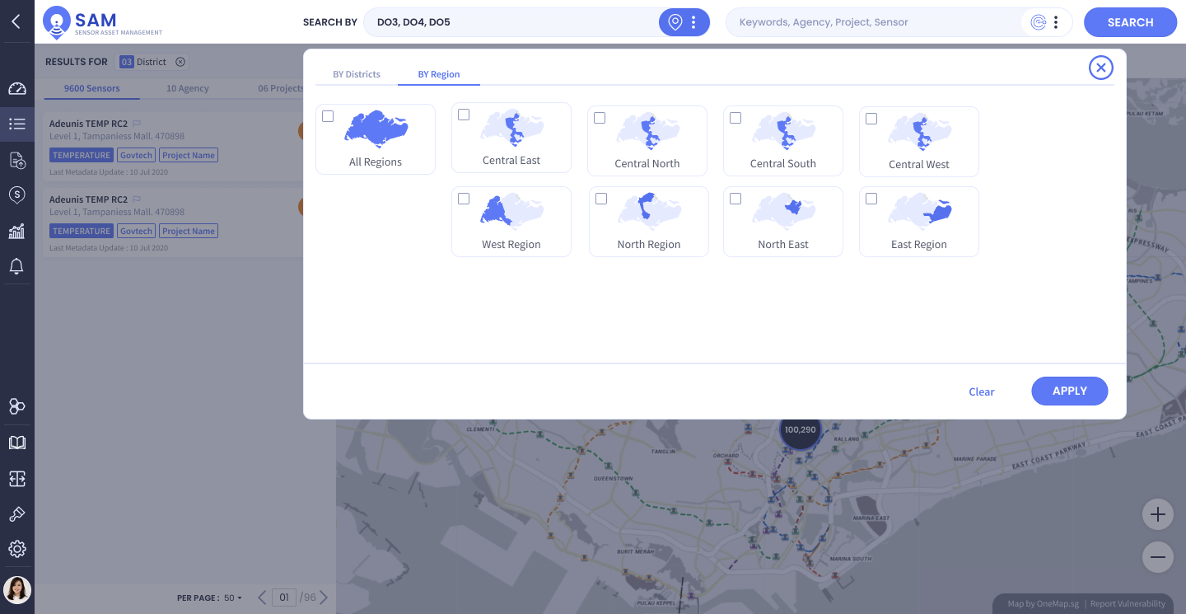Click the radar sensor icon in the keyword search

tap(1038, 22)
